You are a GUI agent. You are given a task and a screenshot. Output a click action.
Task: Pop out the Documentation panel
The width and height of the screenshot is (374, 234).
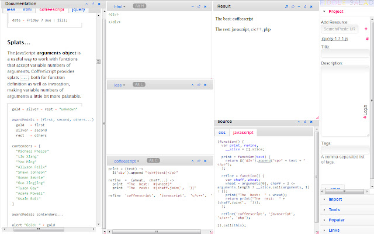pos(93,4)
